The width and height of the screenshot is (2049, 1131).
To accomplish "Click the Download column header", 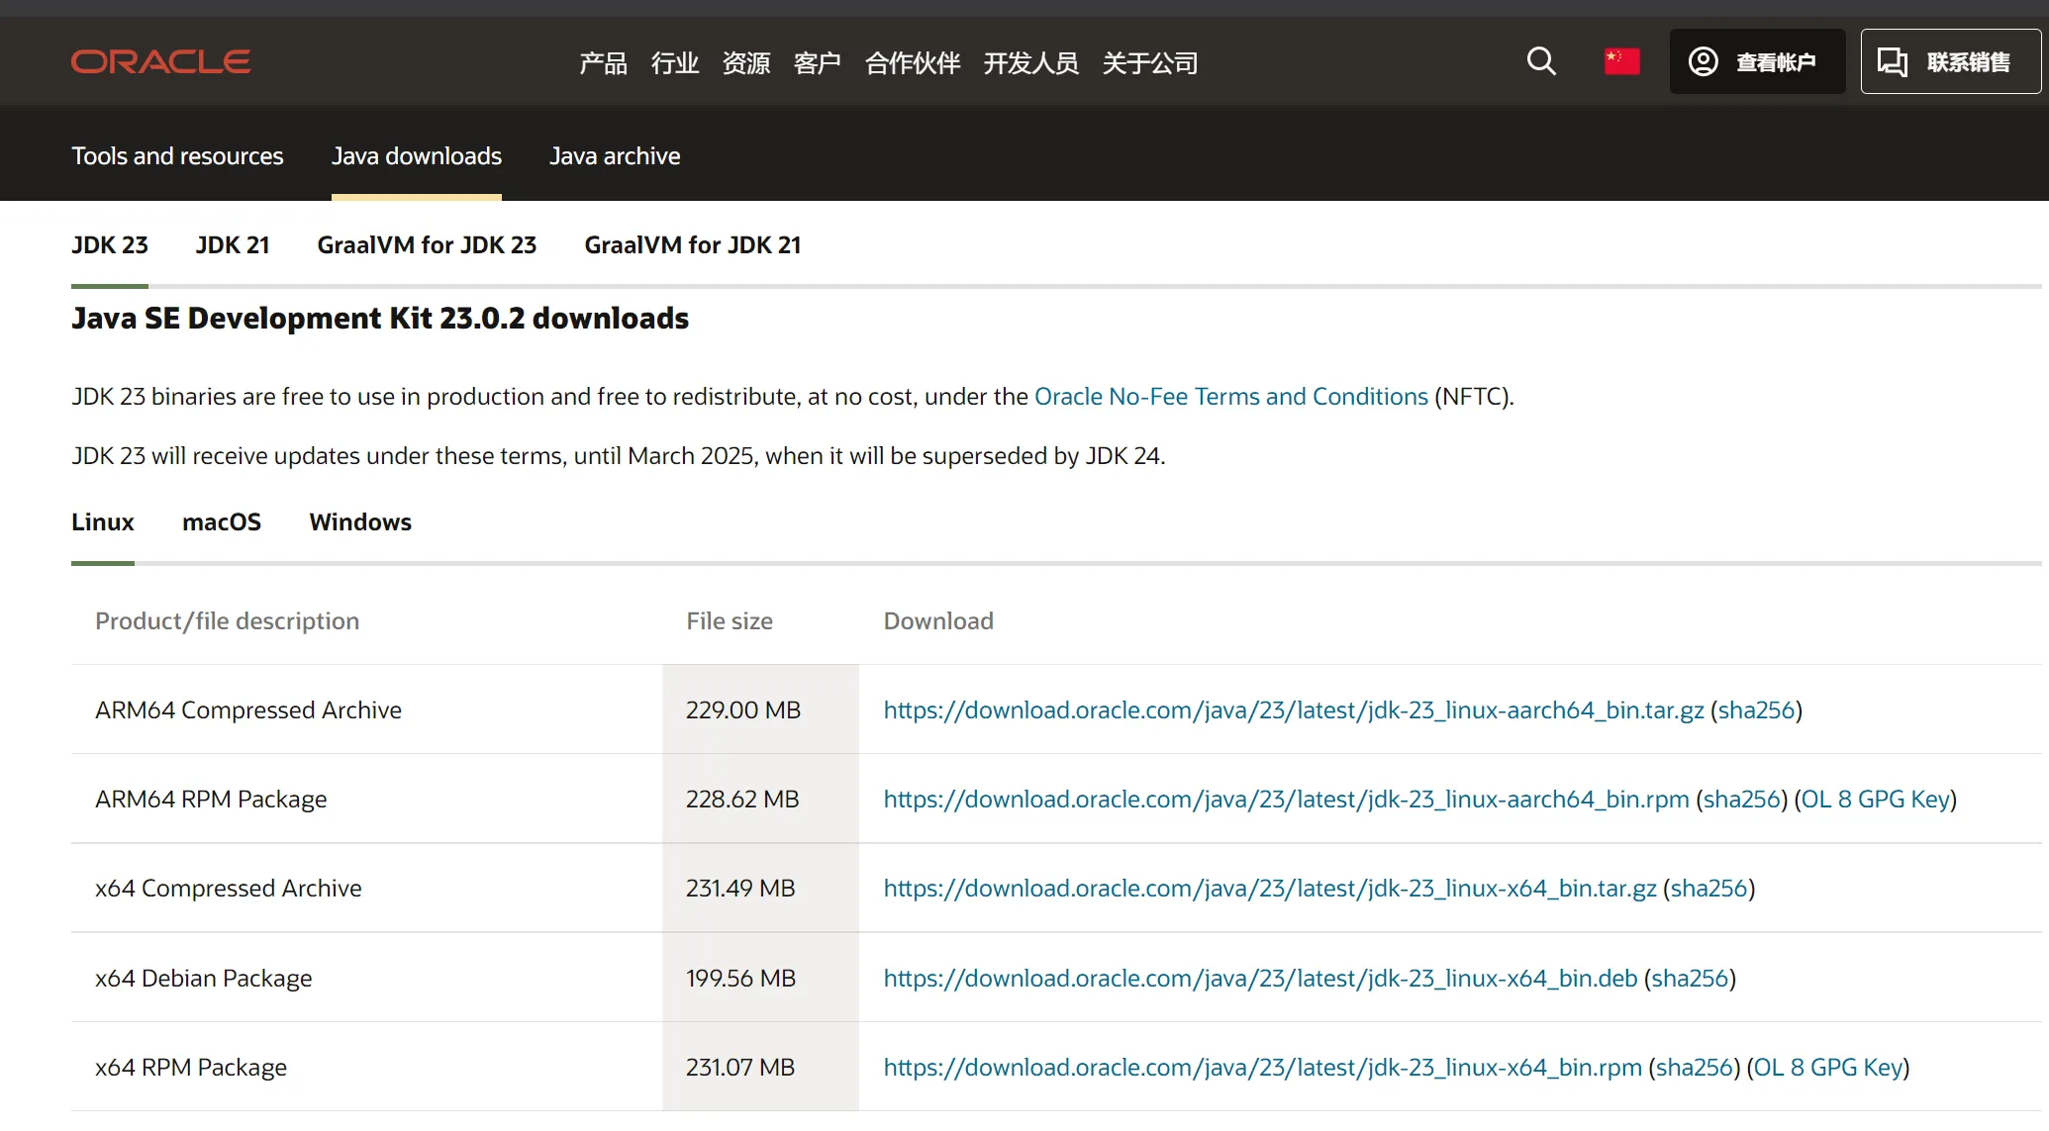I will click(x=938, y=621).
